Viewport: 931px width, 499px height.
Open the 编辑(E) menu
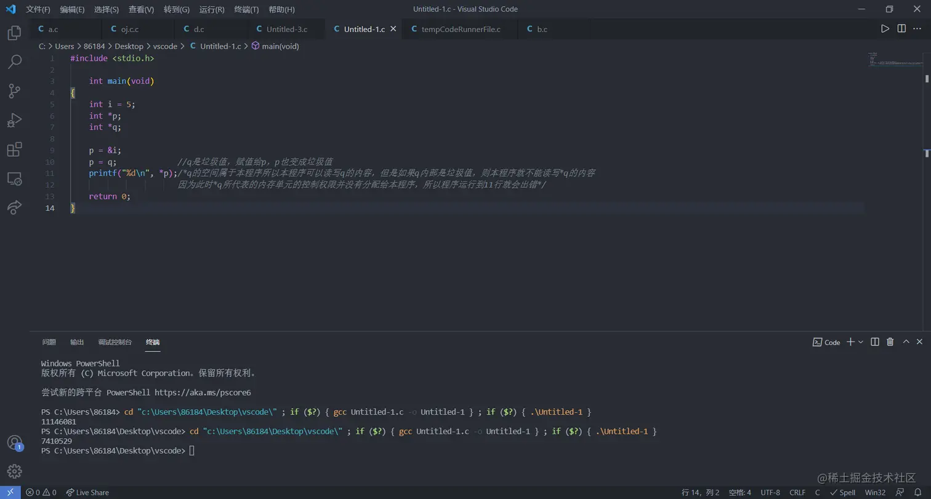point(72,9)
